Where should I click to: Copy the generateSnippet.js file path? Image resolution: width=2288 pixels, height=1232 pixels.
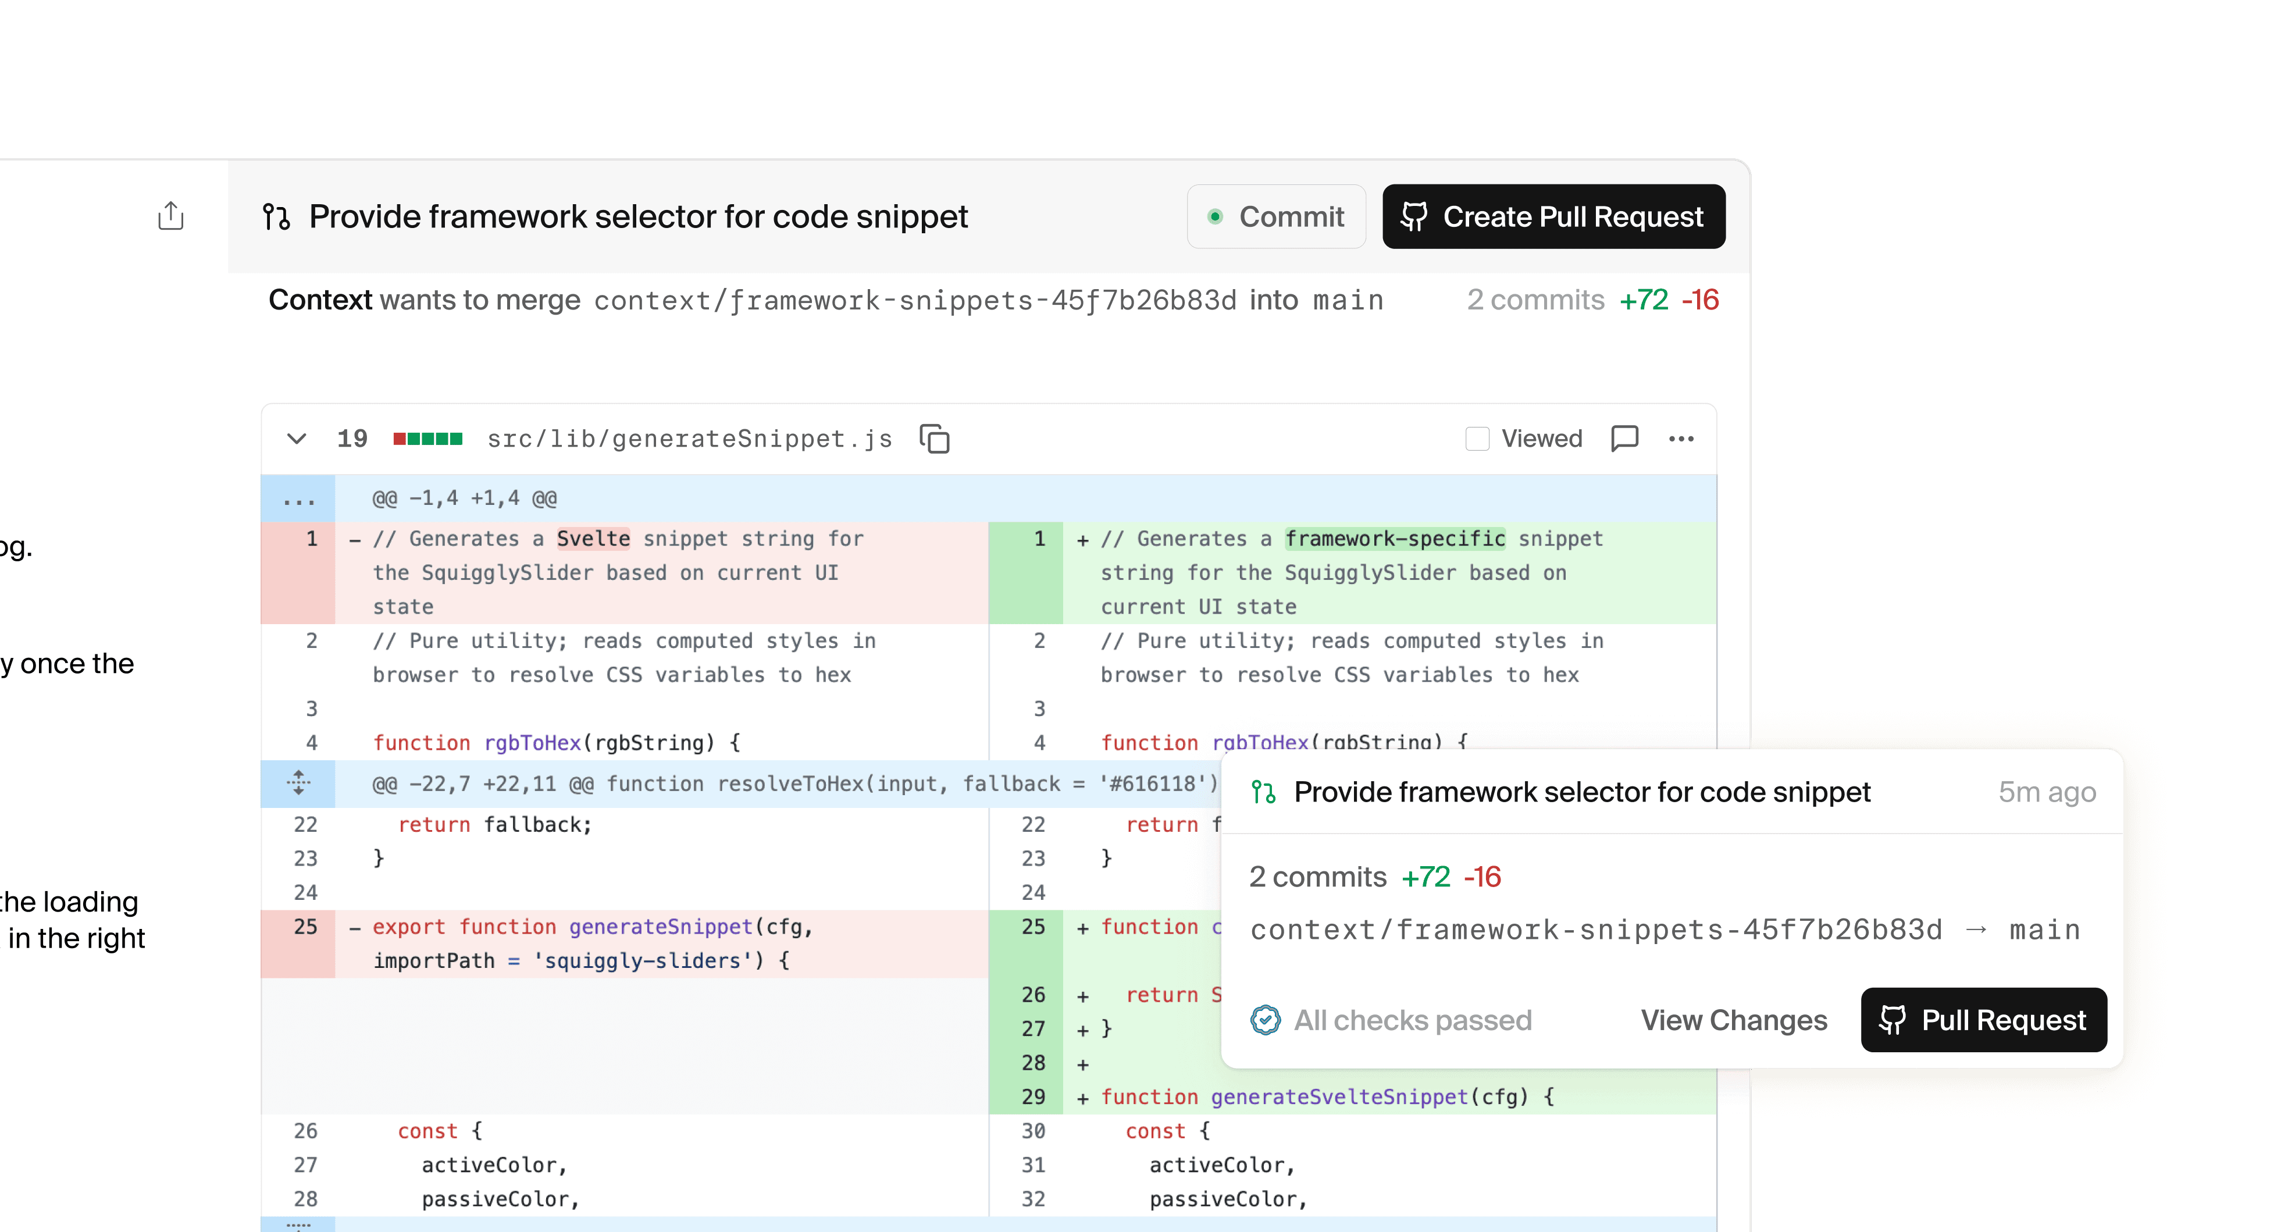935,438
